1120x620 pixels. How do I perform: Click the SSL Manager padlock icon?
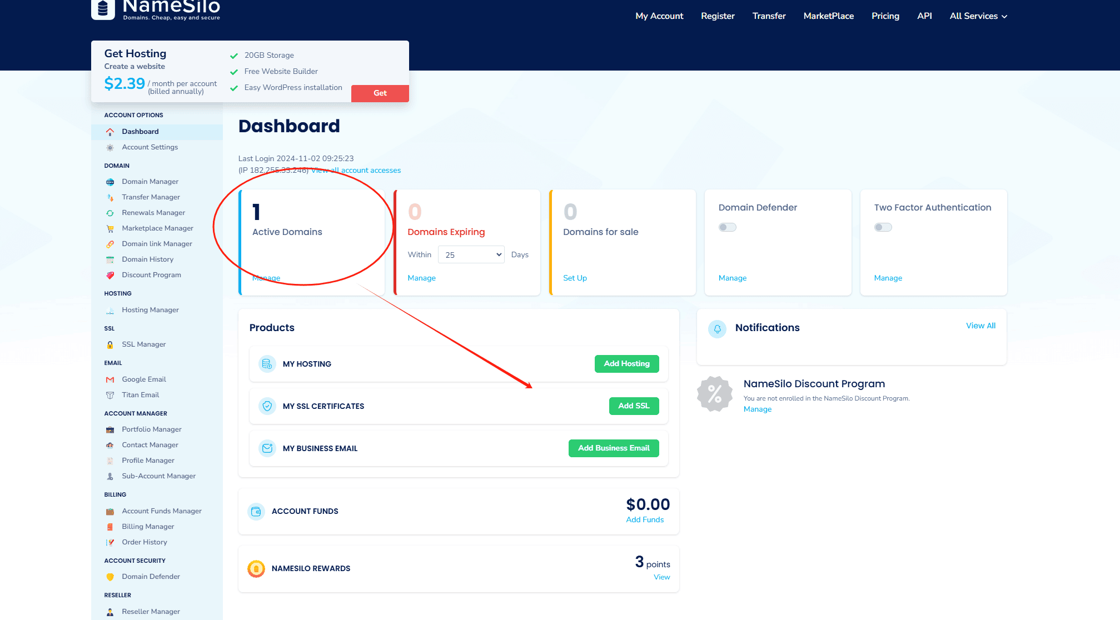(x=110, y=345)
